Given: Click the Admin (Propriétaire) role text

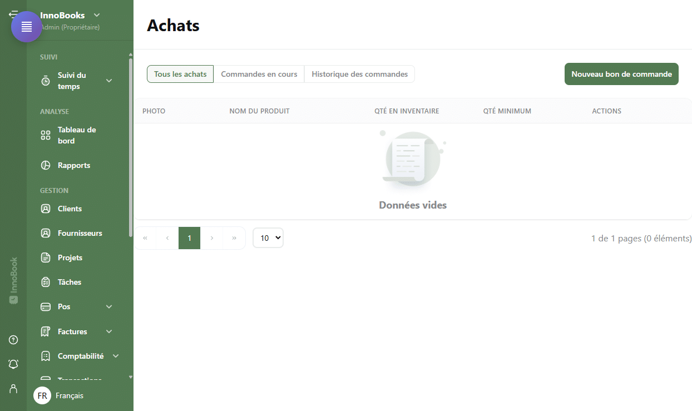Looking at the screenshot, I should [70, 27].
